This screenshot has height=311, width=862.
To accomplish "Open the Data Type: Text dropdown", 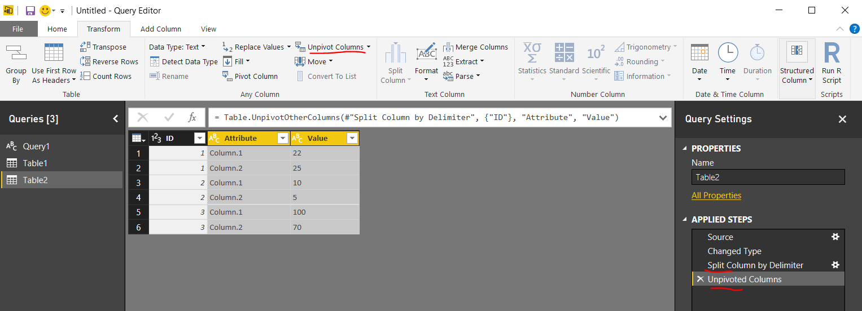I will pos(177,47).
